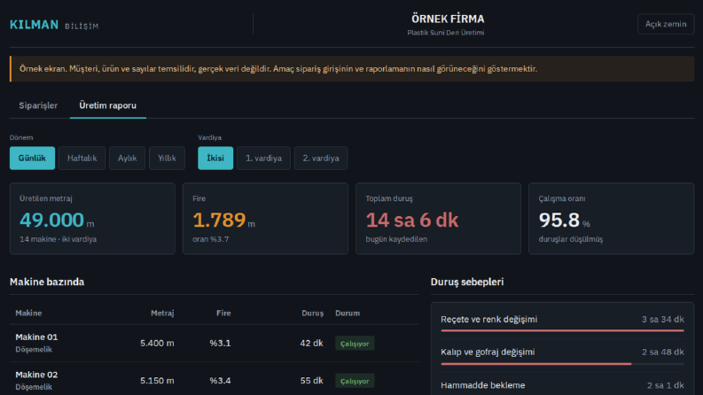703x395 pixels.
Task: Select the Haftalık period
Action: [82, 159]
